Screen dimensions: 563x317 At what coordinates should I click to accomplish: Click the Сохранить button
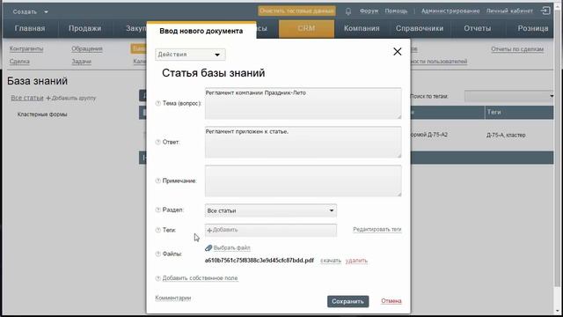(x=347, y=301)
